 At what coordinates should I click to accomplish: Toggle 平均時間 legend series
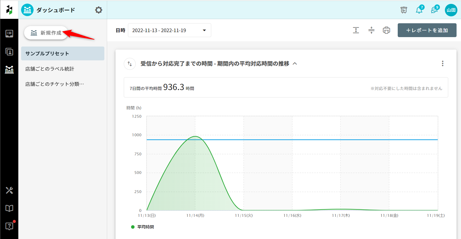click(143, 227)
